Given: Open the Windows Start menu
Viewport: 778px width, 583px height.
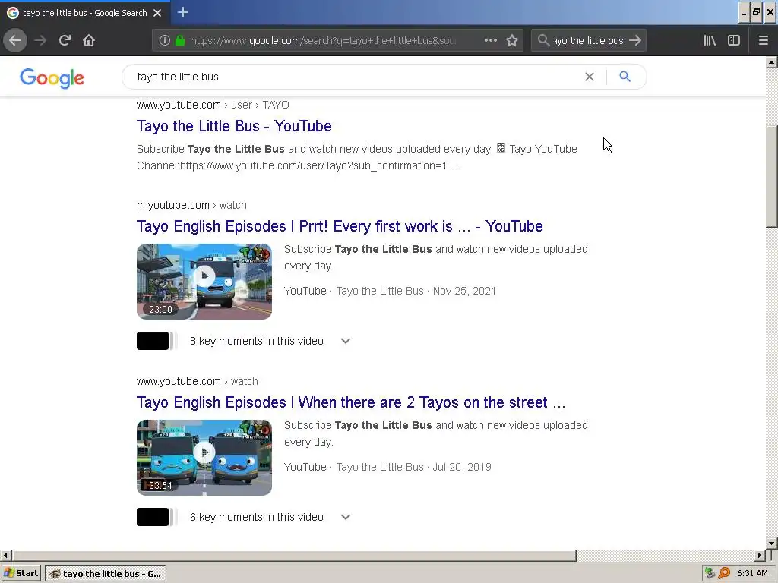Looking at the screenshot, I should coord(21,573).
